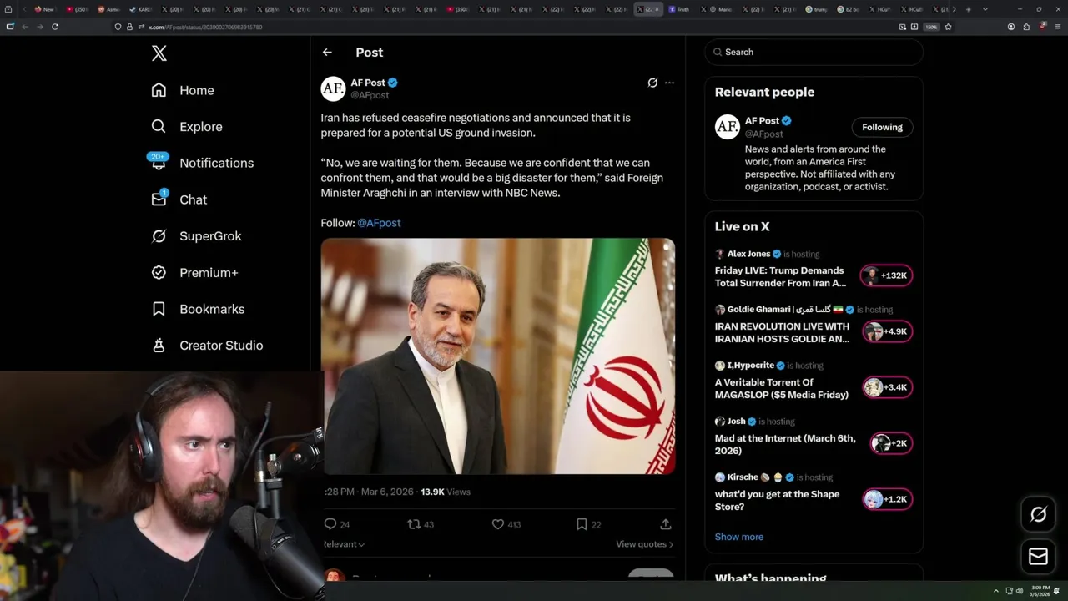Open the new tab plus button
Screen dimensions: 1068x601
tap(968, 9)
